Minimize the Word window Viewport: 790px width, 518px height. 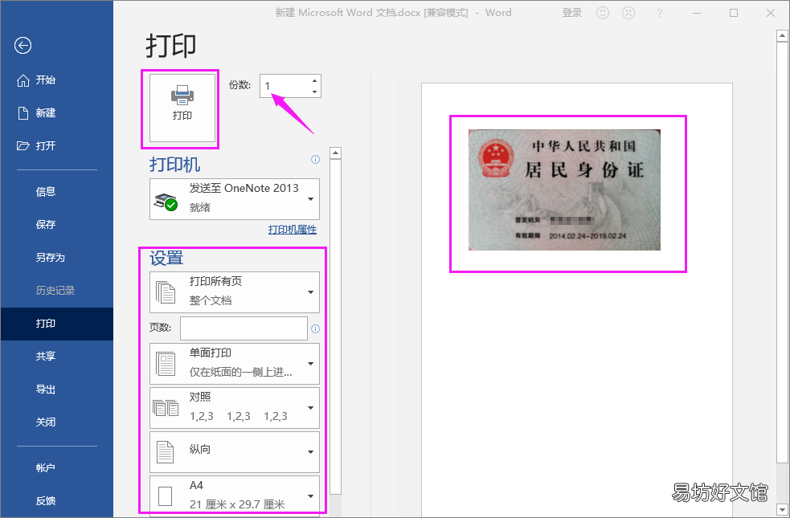tap(697, 13)
